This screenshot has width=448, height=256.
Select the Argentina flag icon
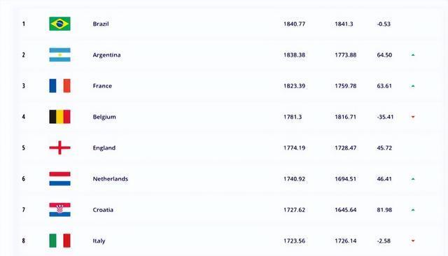coord(59,55)
